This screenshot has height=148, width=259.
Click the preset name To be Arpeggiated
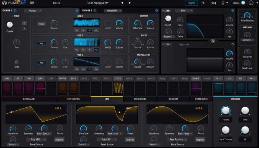tap(98, 3)
